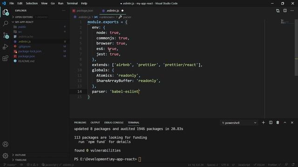298x167 pixels.
Task: Open the Run and Debug view icon
Action: tap(5, 47)
